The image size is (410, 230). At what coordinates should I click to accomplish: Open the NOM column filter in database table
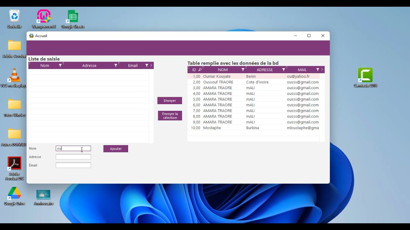243,70
